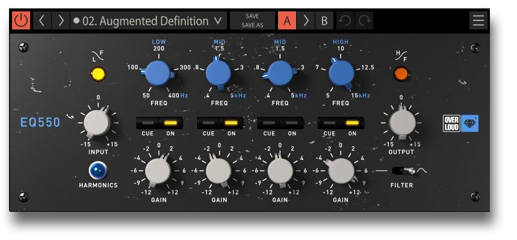This screenshot has height=240, width=517.
Task: Toggle the plugin power bypass button
Action: point(21,21)
